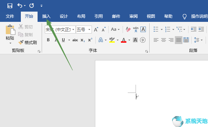Open the multilevel list dropdown arrow

[184, 29]
